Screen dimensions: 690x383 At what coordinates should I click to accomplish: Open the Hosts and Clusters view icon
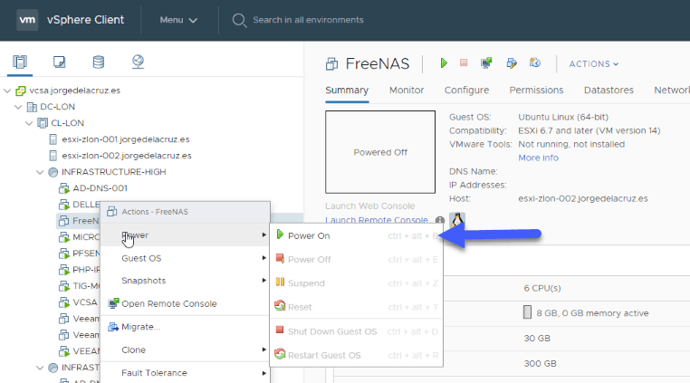[20, 62]
